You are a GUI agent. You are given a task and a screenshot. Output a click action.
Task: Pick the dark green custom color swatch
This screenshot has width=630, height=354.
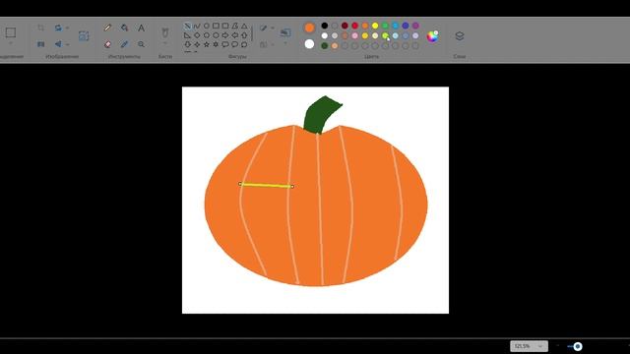click(x=325, y=46)
